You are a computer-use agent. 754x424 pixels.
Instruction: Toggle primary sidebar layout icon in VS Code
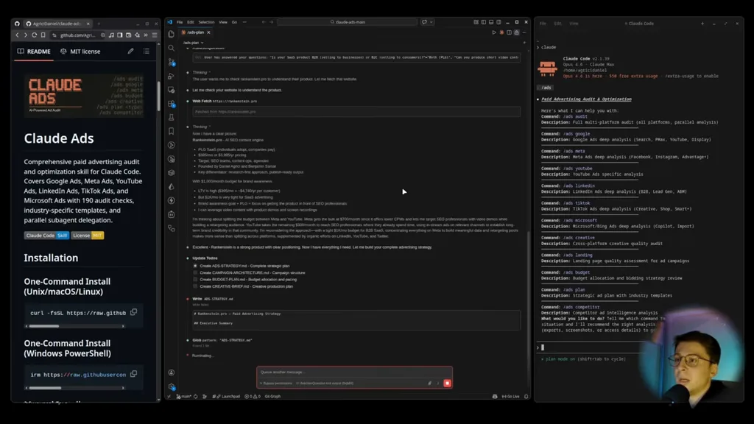(x=483, y=22)
